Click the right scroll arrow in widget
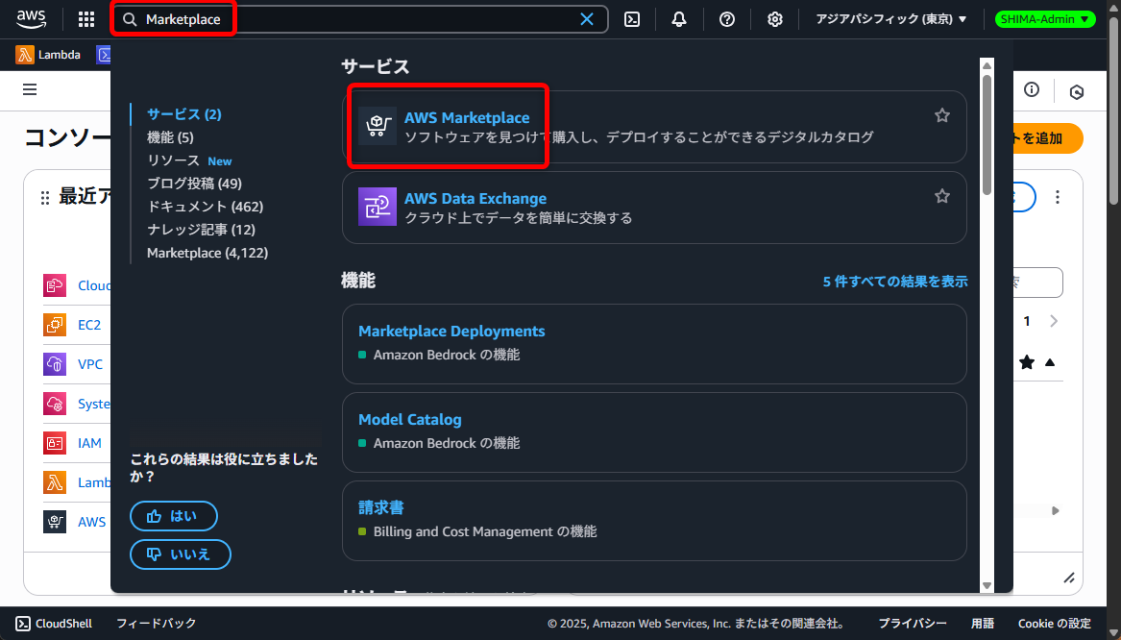 pyautogui.click(x=1056, y=510)
